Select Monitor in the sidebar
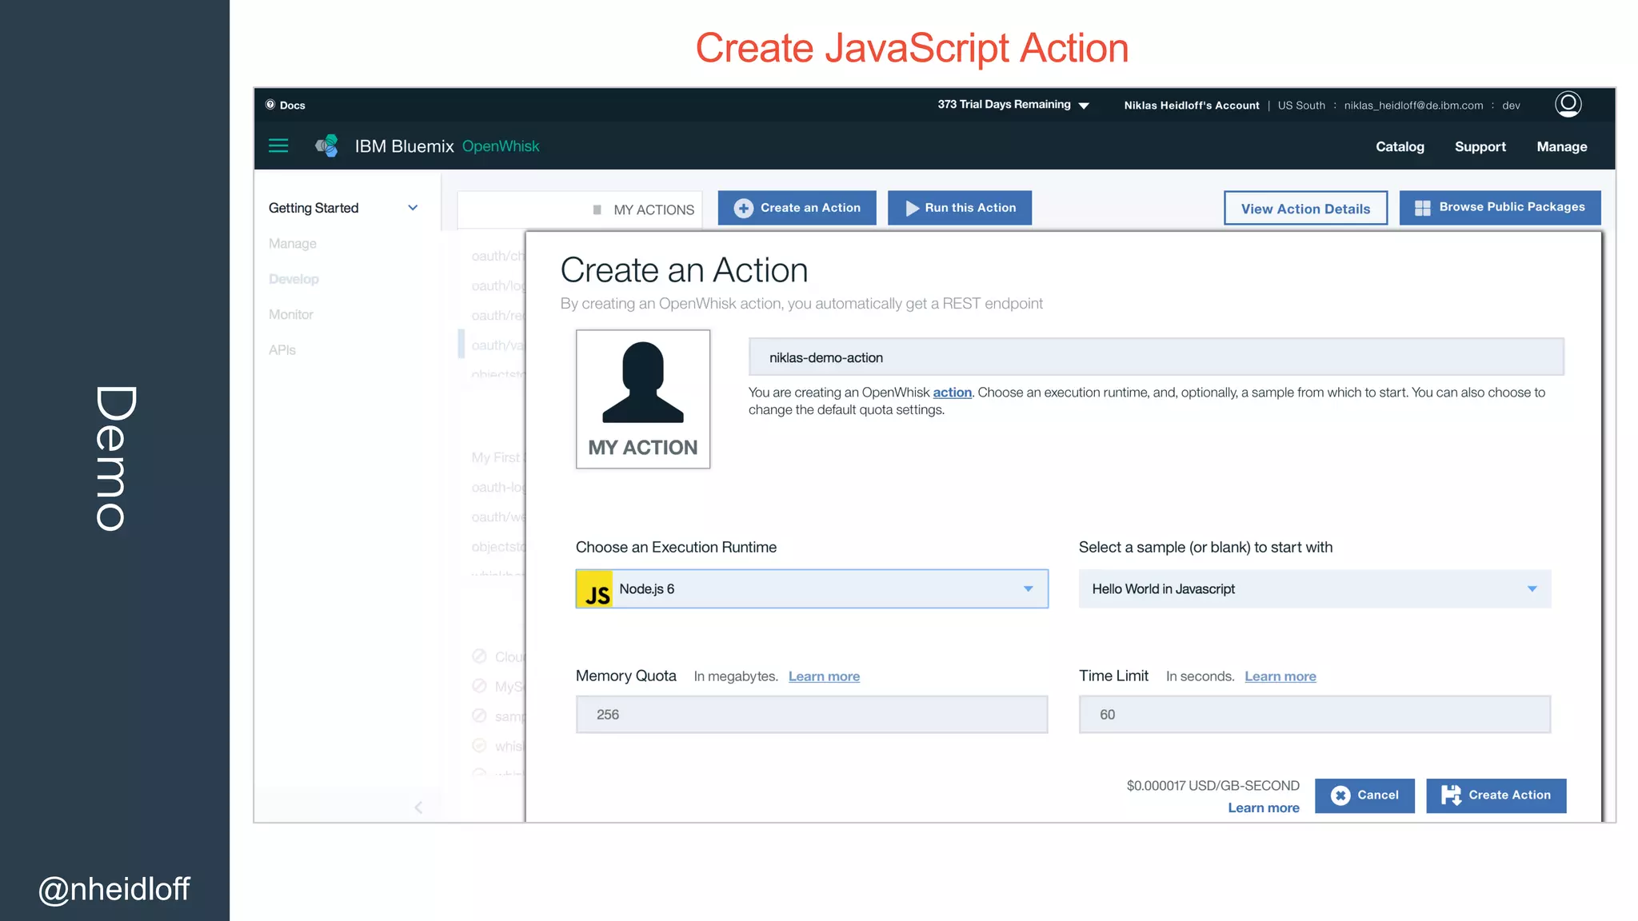Viewport: 1638px width, 921px height. tap(291, 314)
